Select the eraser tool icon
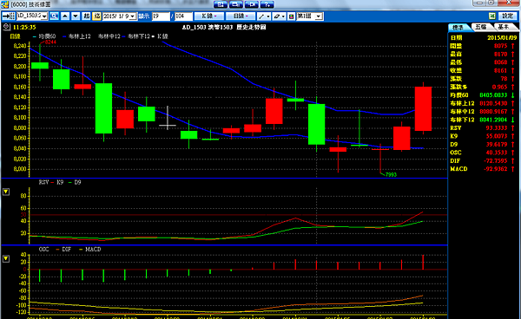Screen dimensions: 521x319 click(x=279, y=16)
